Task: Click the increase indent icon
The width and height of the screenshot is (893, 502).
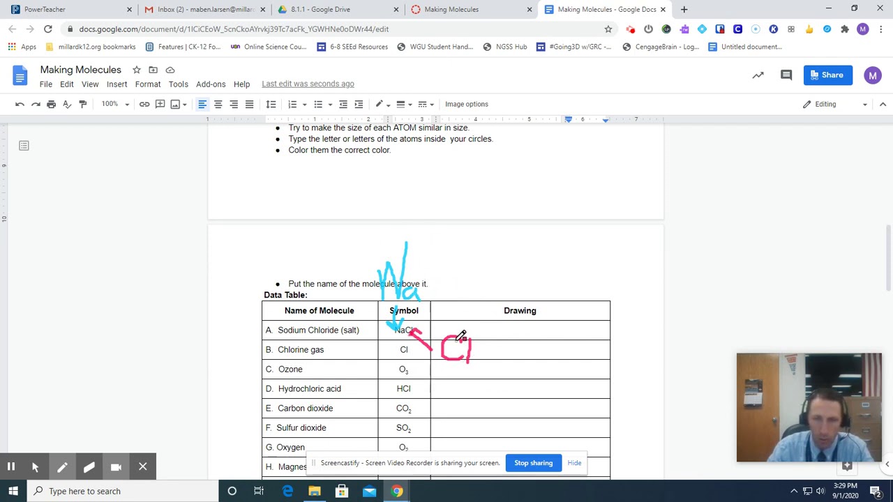Action: (x=359, y=104)
